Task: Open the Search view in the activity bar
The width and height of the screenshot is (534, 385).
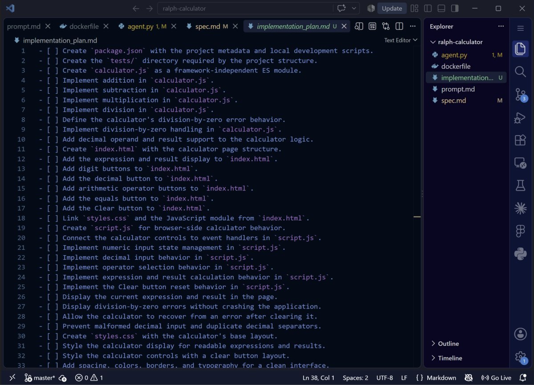Action: (520, 71)
